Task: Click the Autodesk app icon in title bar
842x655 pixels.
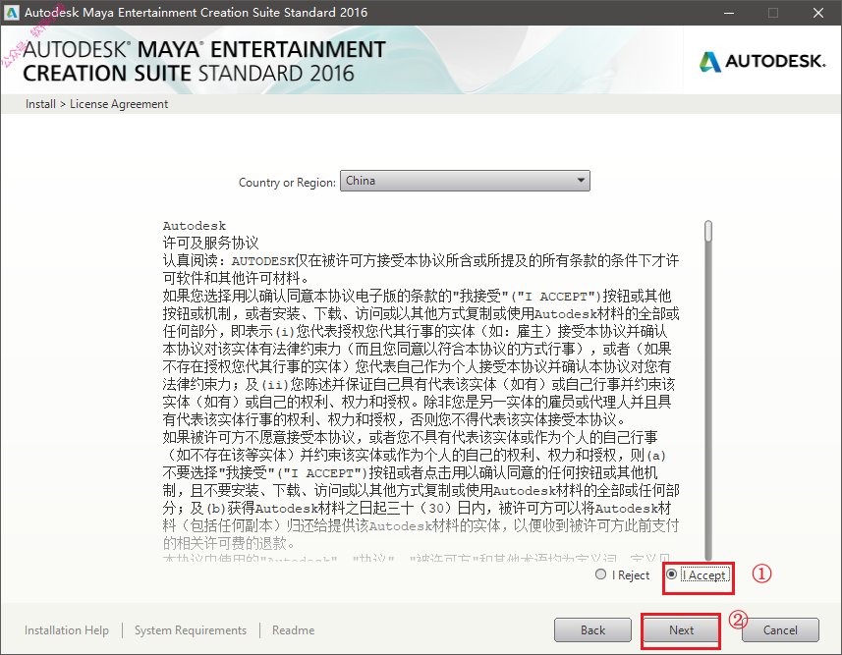Action: coord(11,13)
